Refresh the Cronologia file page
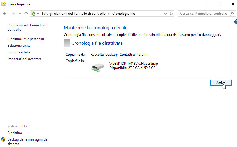 (x=171, y=14)
